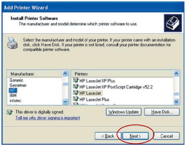Click the Manufacturer list scrollbar thumb
This screenshot has height=145, width=185.
pyautogui.click(x=65, y=84)
